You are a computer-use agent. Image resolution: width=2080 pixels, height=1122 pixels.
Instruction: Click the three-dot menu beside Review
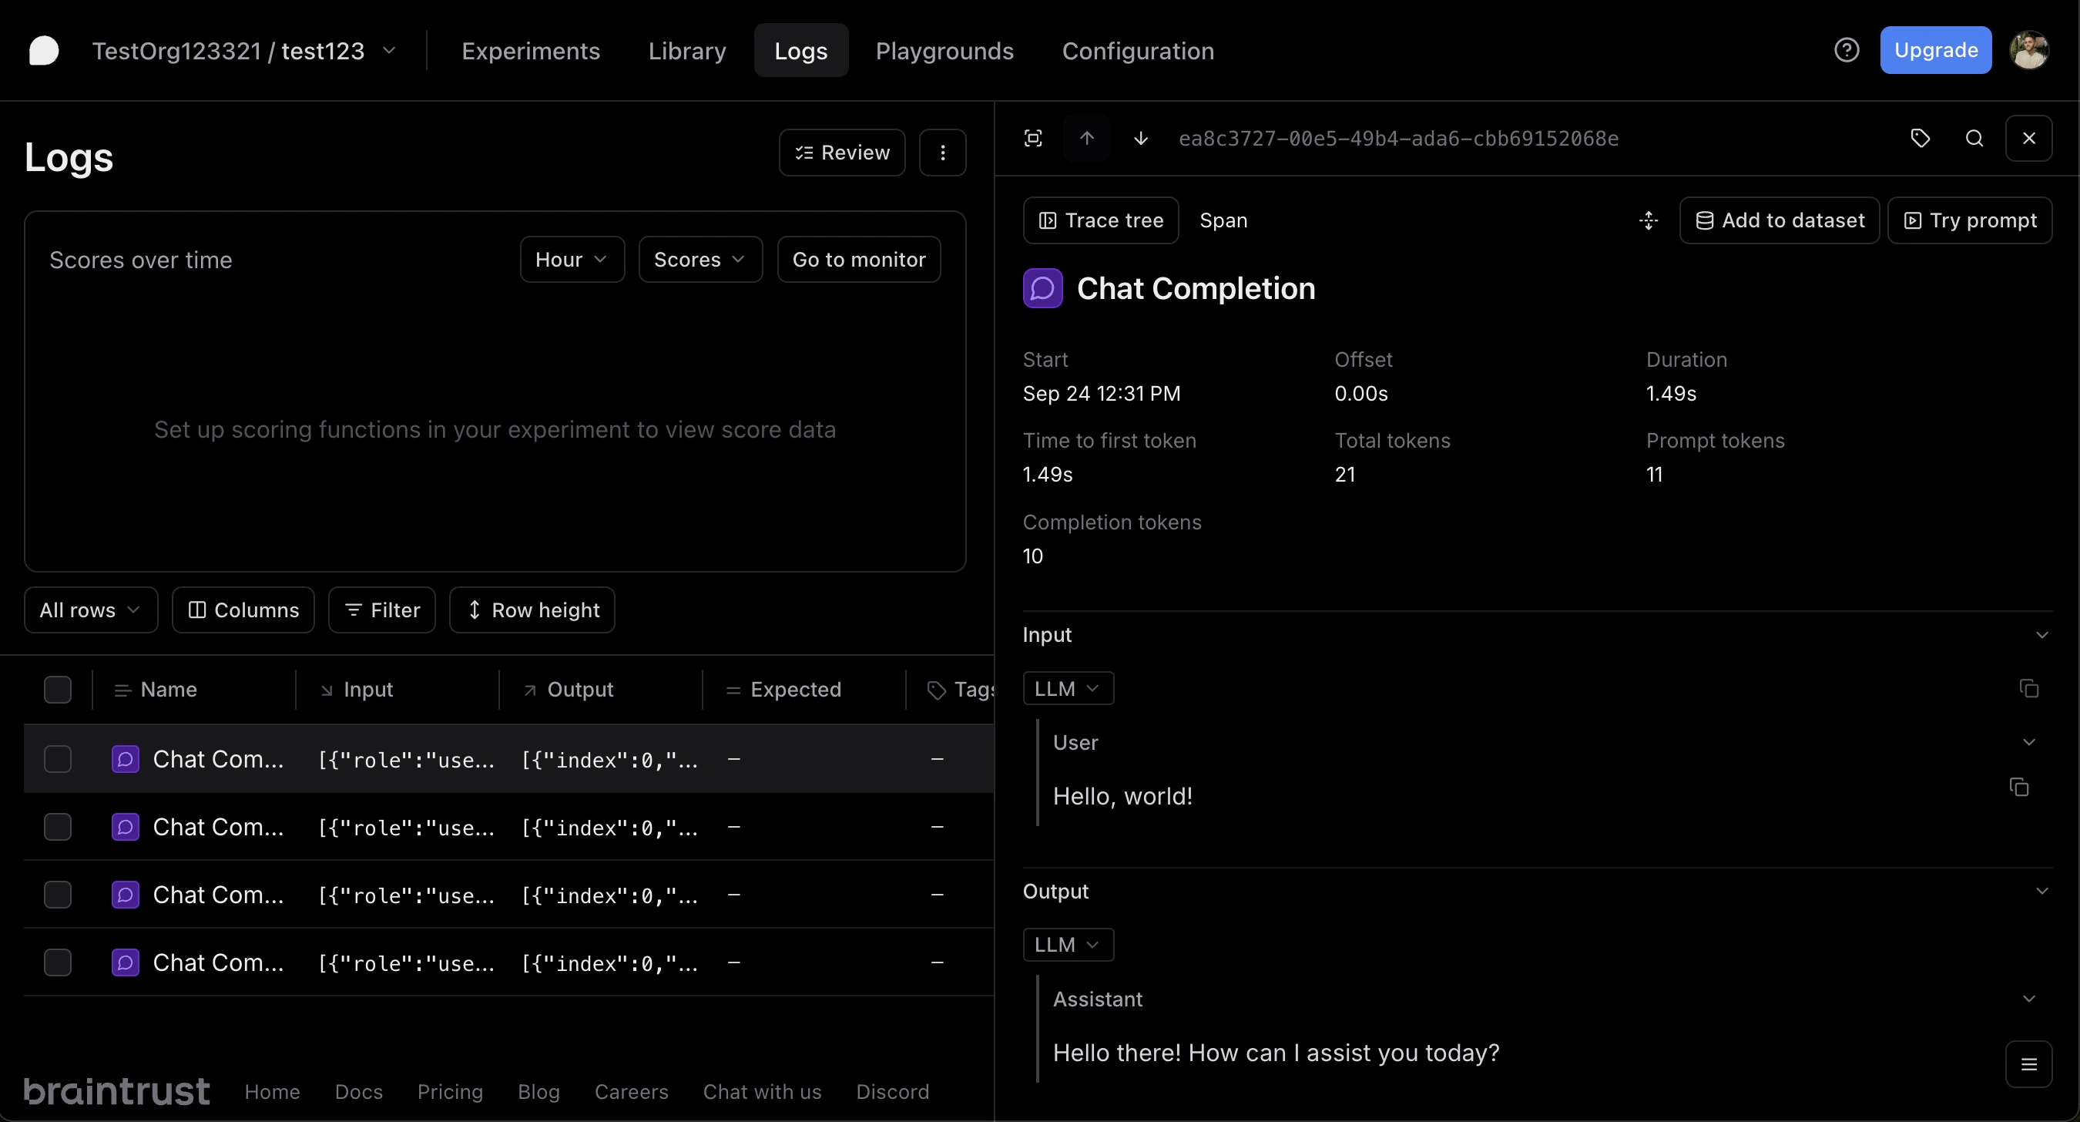click(942, 153)
